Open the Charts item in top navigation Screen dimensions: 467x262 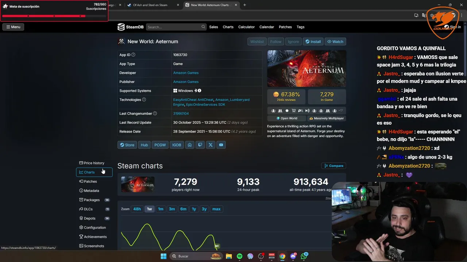pos(228,27)
